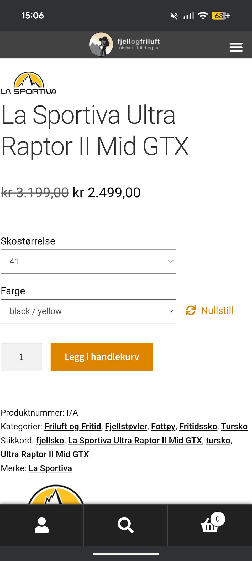The height and width of the screenshot is (561, 252).
Task: Go to the Fottøy category
Action: 163,426
